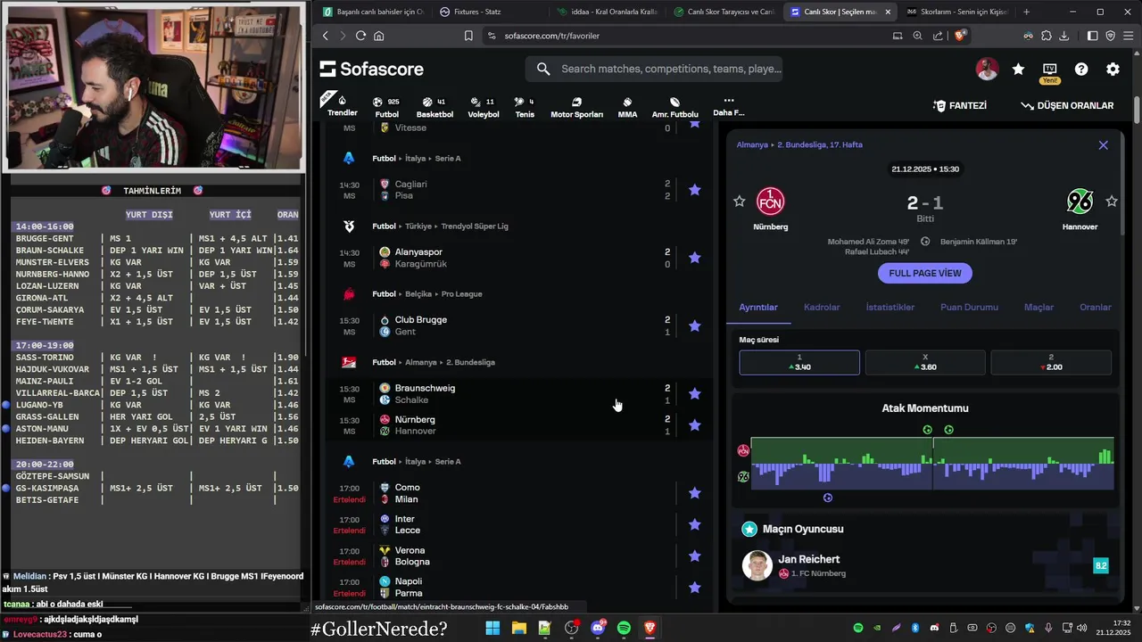
Task: Open browser downloads icon
Action: coord(1063,36)
